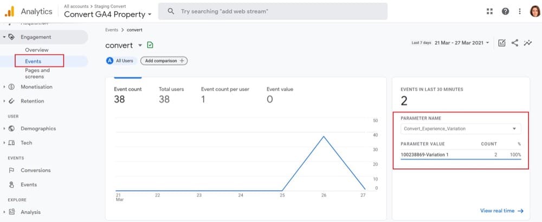Select the Event value metric
Image resolution: width=542 pixels, height=222 pixels.
tap(280, 94)
